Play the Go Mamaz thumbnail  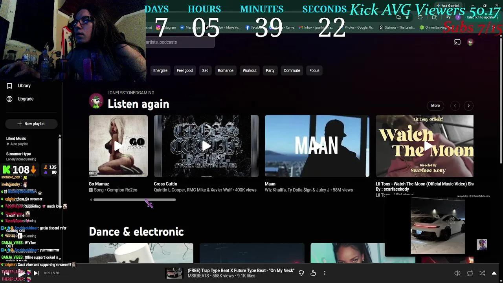tap(118, 146)
